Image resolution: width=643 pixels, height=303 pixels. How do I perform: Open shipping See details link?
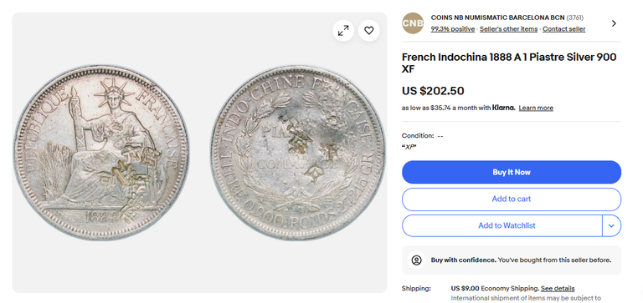558,289
